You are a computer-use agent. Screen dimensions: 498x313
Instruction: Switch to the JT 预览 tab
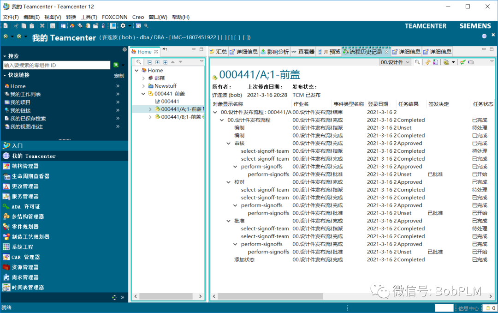329,52
